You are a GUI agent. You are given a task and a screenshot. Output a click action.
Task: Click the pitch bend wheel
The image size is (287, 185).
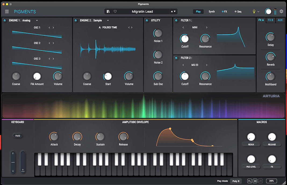coord(13,162)
